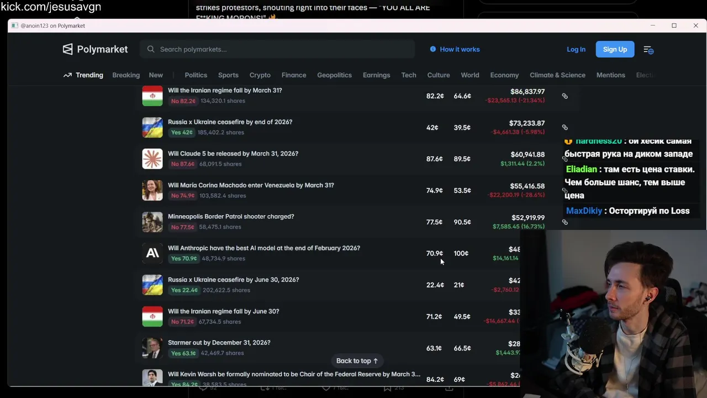Open the Politics category
The width and height of the screenshot is (707, 398).
pyautogui.click(x=196, y=75)
